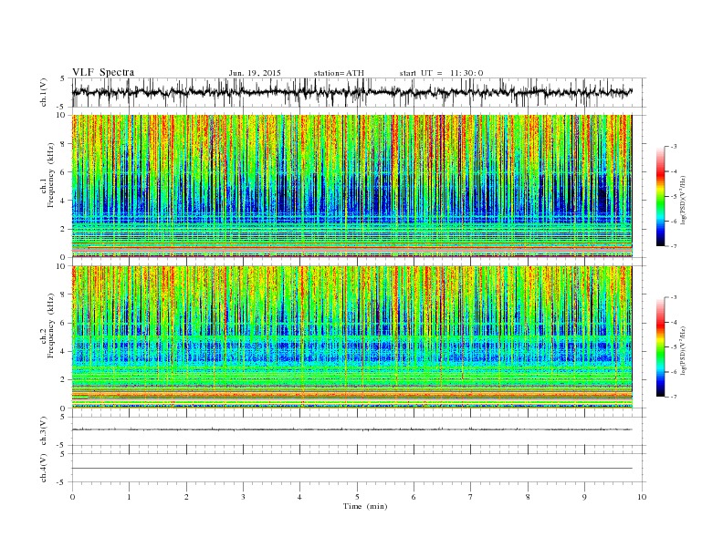Click the "0" tick on the Time axis
This screenshot has width=723, height=558.
tap(72, 497)
